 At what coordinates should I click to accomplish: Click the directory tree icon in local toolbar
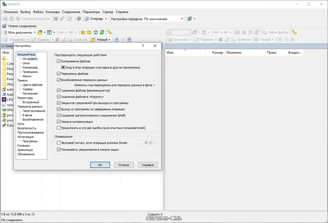tap(110, 32)
